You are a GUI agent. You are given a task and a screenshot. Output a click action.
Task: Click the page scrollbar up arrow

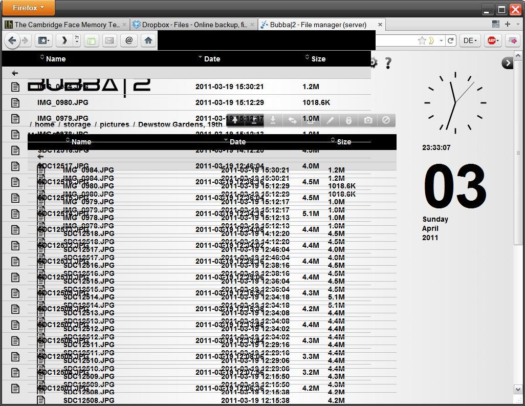pyautogui.click(x=518, y=56)
